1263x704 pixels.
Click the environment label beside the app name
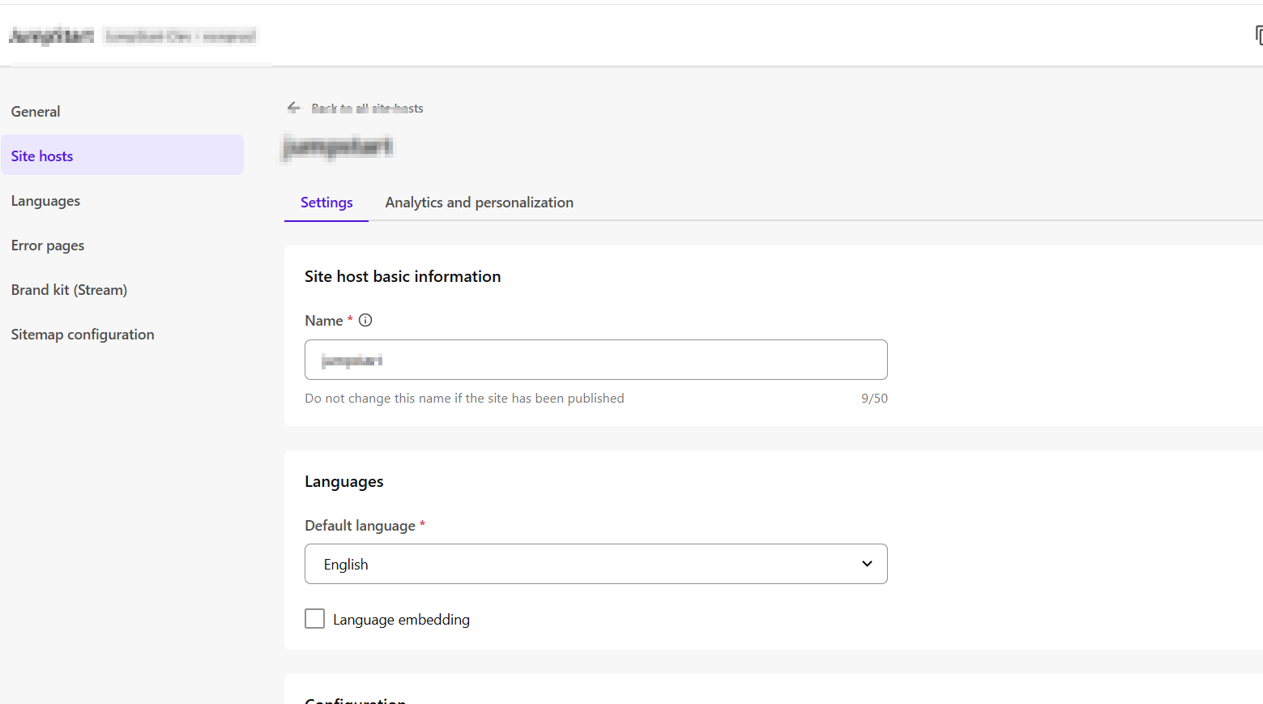(179, 36)
